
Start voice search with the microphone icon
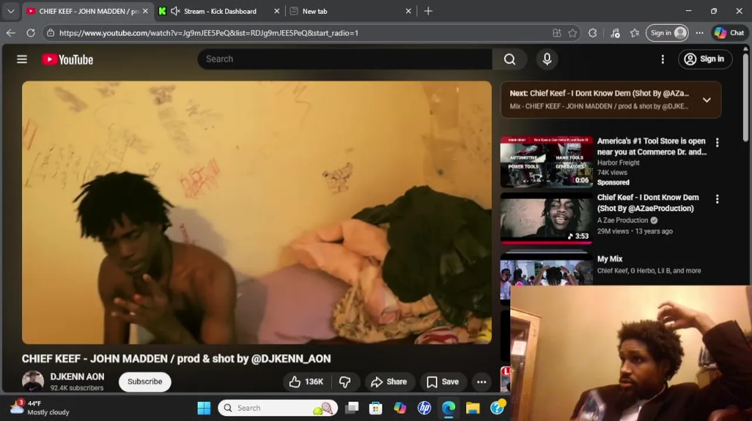tap(547, 59)
